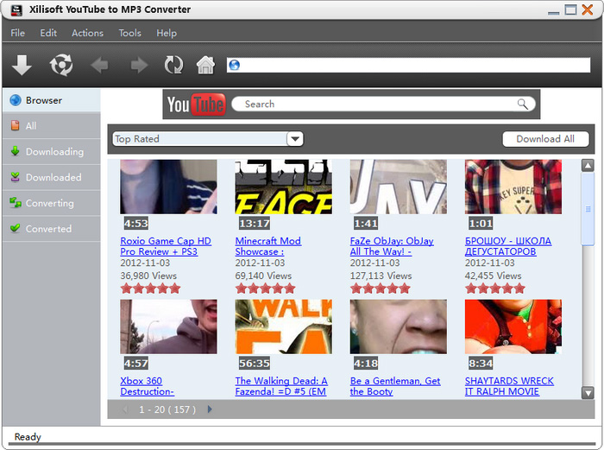Click the star rating under Roxio video
Viewport: 604px width, 450px height.
coord(150,288)
